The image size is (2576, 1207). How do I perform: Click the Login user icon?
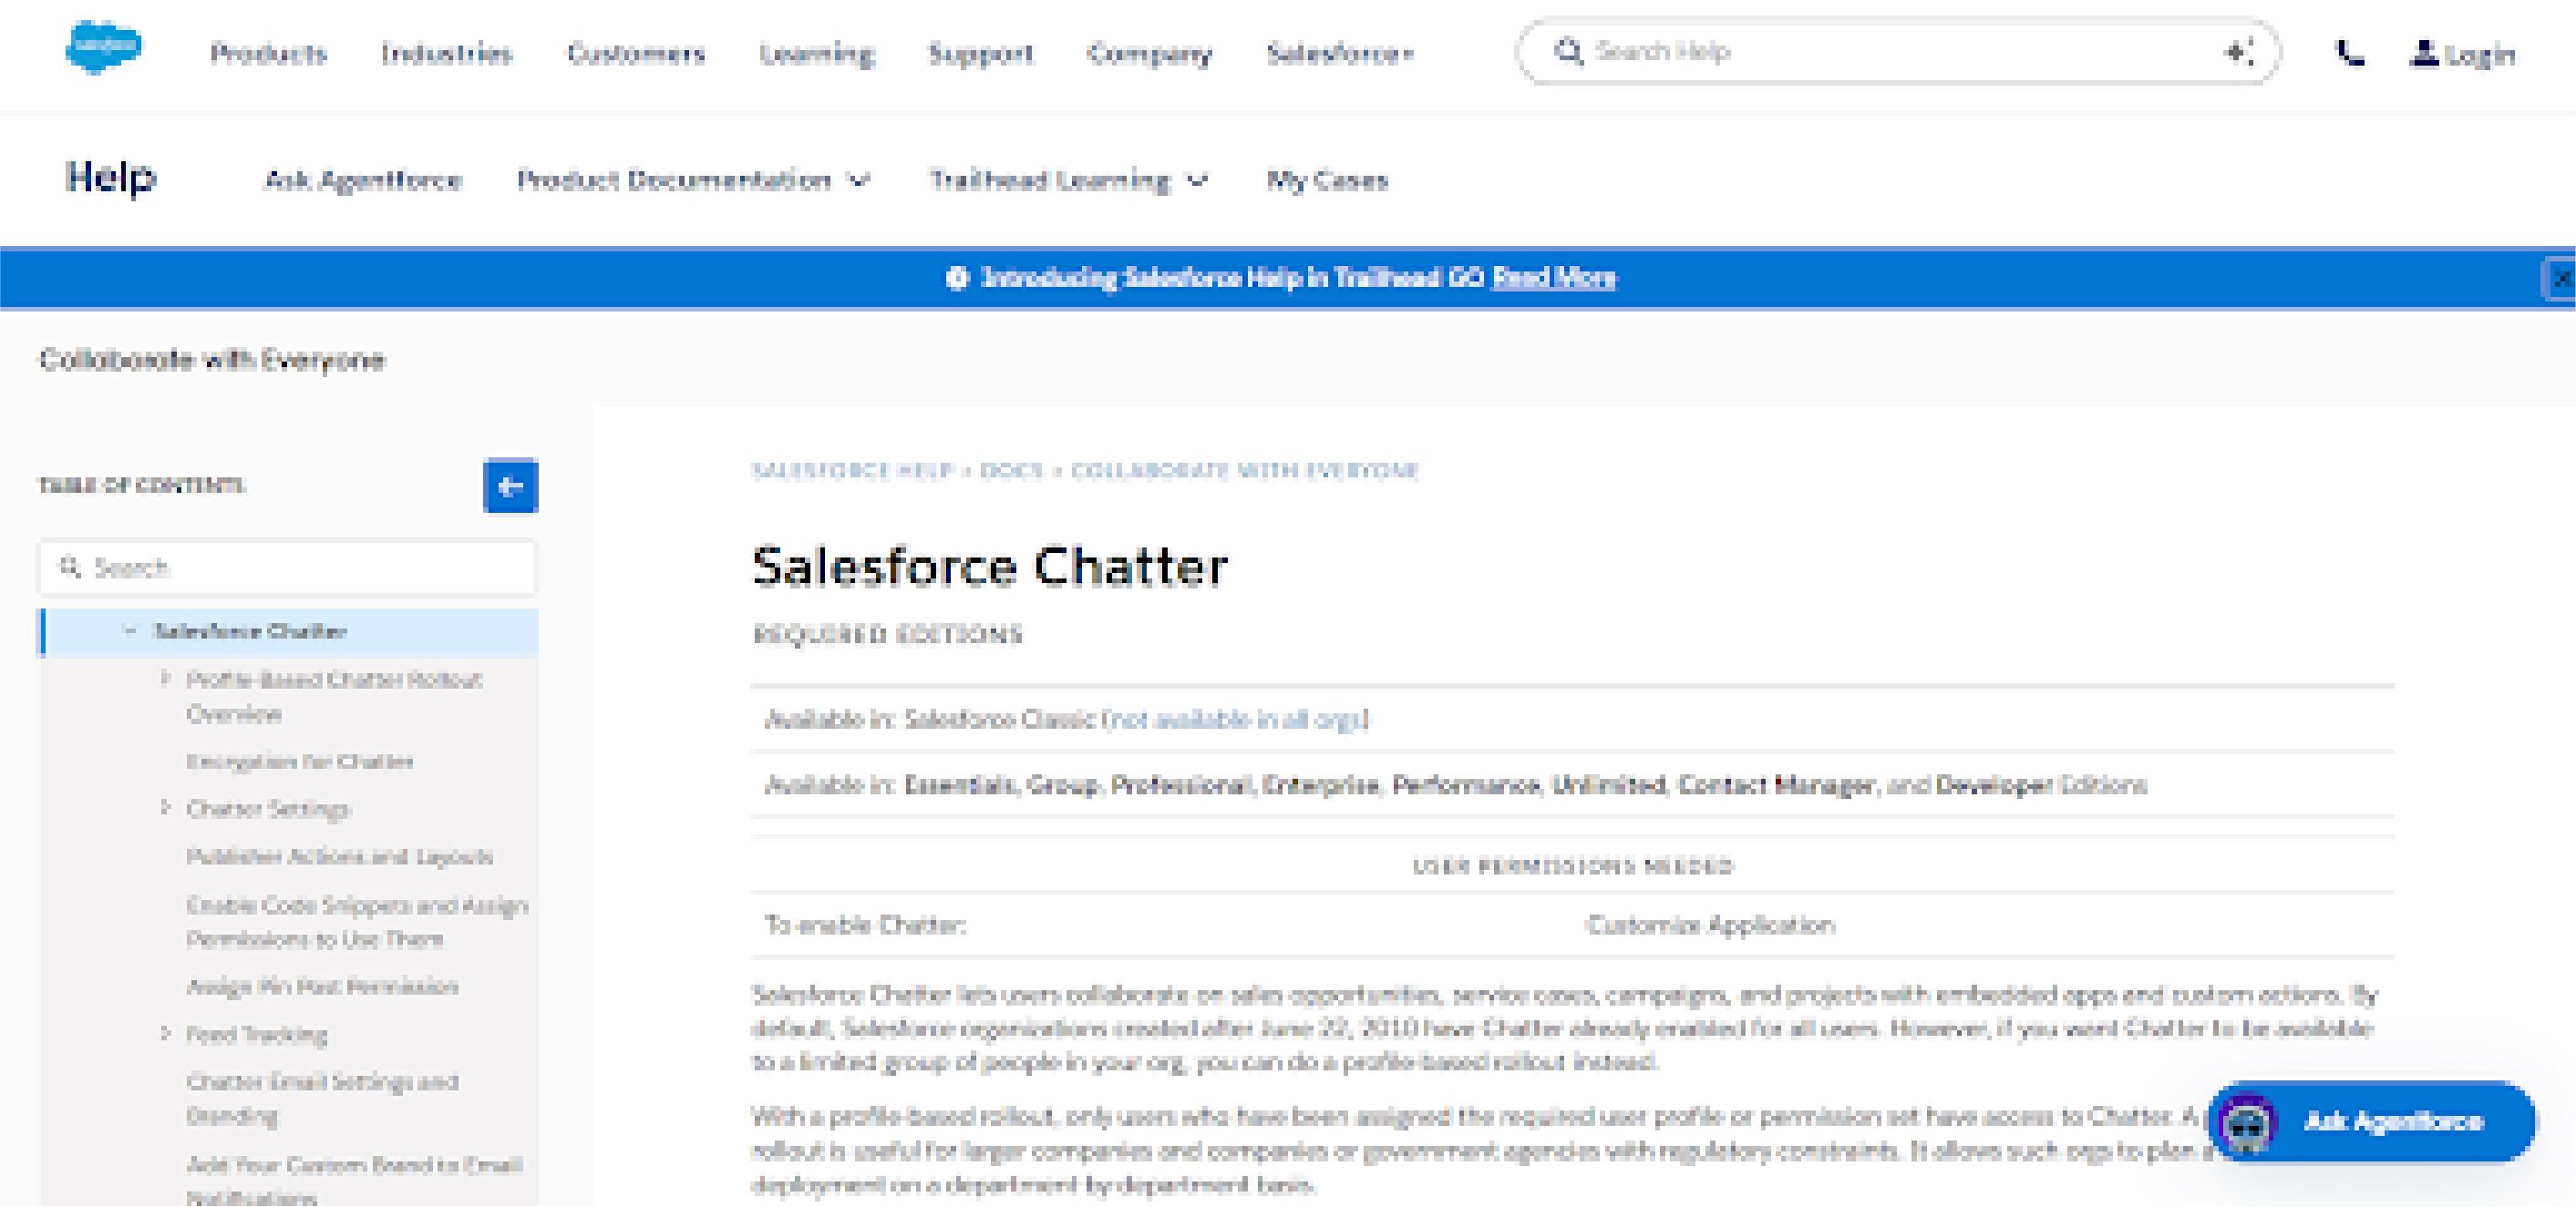[2424, 52]
